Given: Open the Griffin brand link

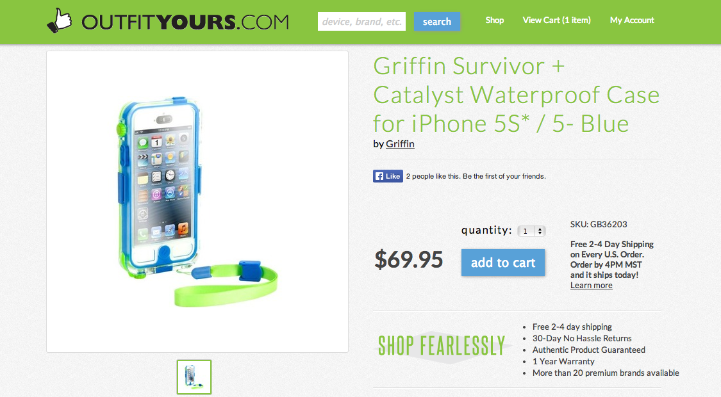Looking at the screenshot, I should [400, 144].
